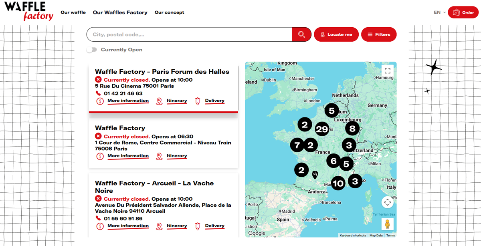481x246 pixels.
Task: Click phone number 01 55 60 91 86
Action: coord(123,219)
